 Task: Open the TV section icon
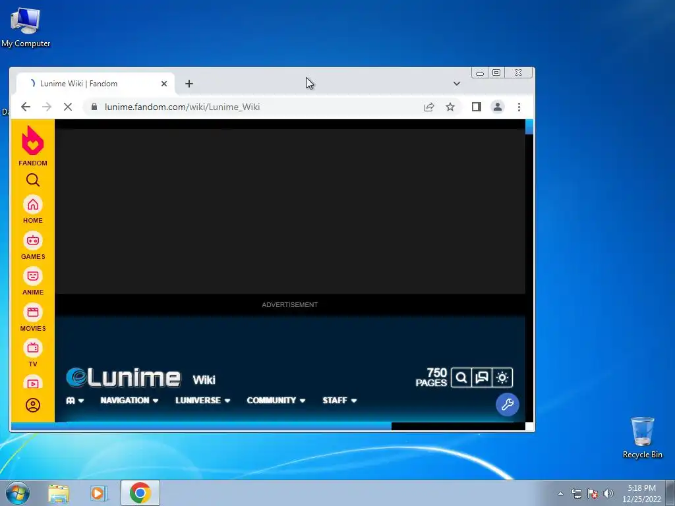pos(33,348)
